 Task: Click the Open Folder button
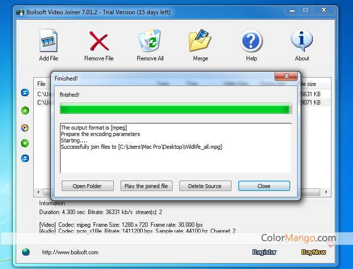click(88, 186)
